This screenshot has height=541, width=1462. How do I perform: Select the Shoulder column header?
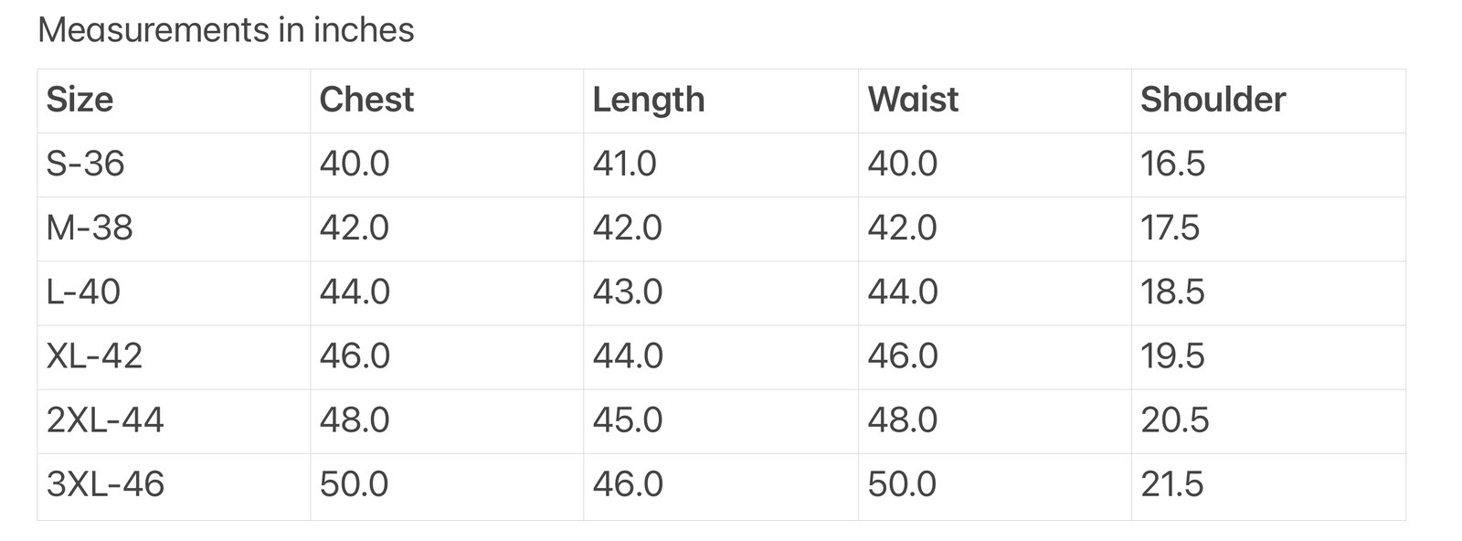1213,100
